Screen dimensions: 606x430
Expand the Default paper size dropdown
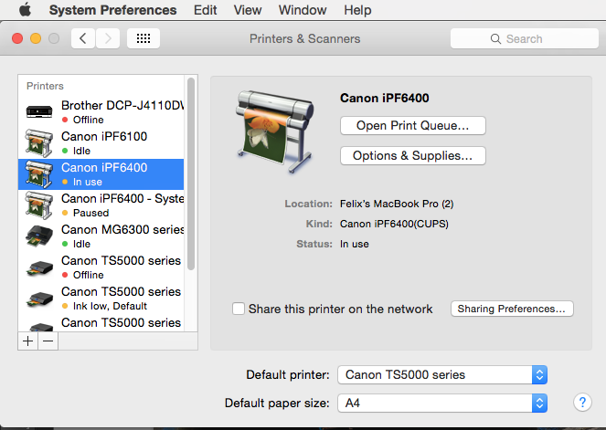(442, 403)
